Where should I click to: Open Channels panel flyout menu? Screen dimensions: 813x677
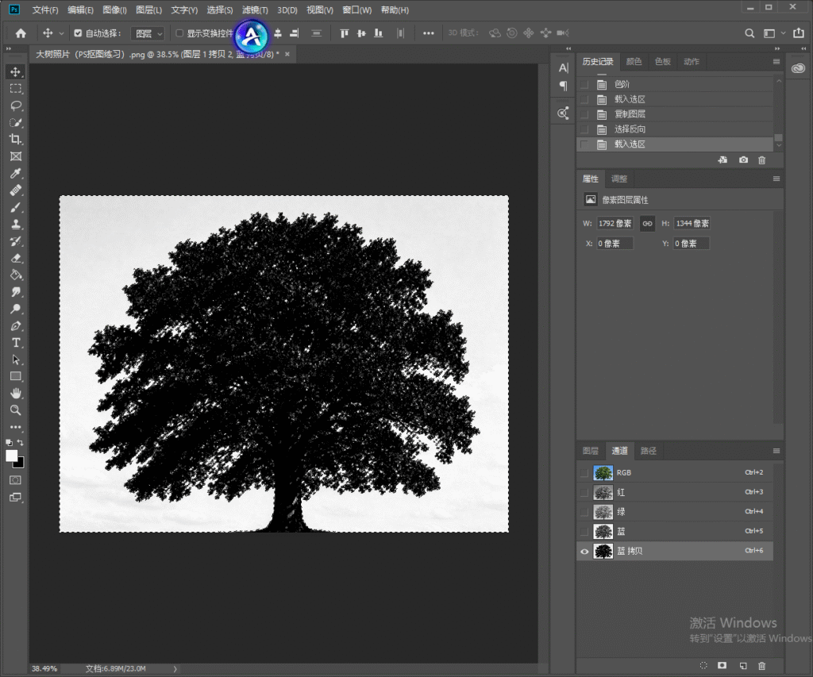pos(776,451)
